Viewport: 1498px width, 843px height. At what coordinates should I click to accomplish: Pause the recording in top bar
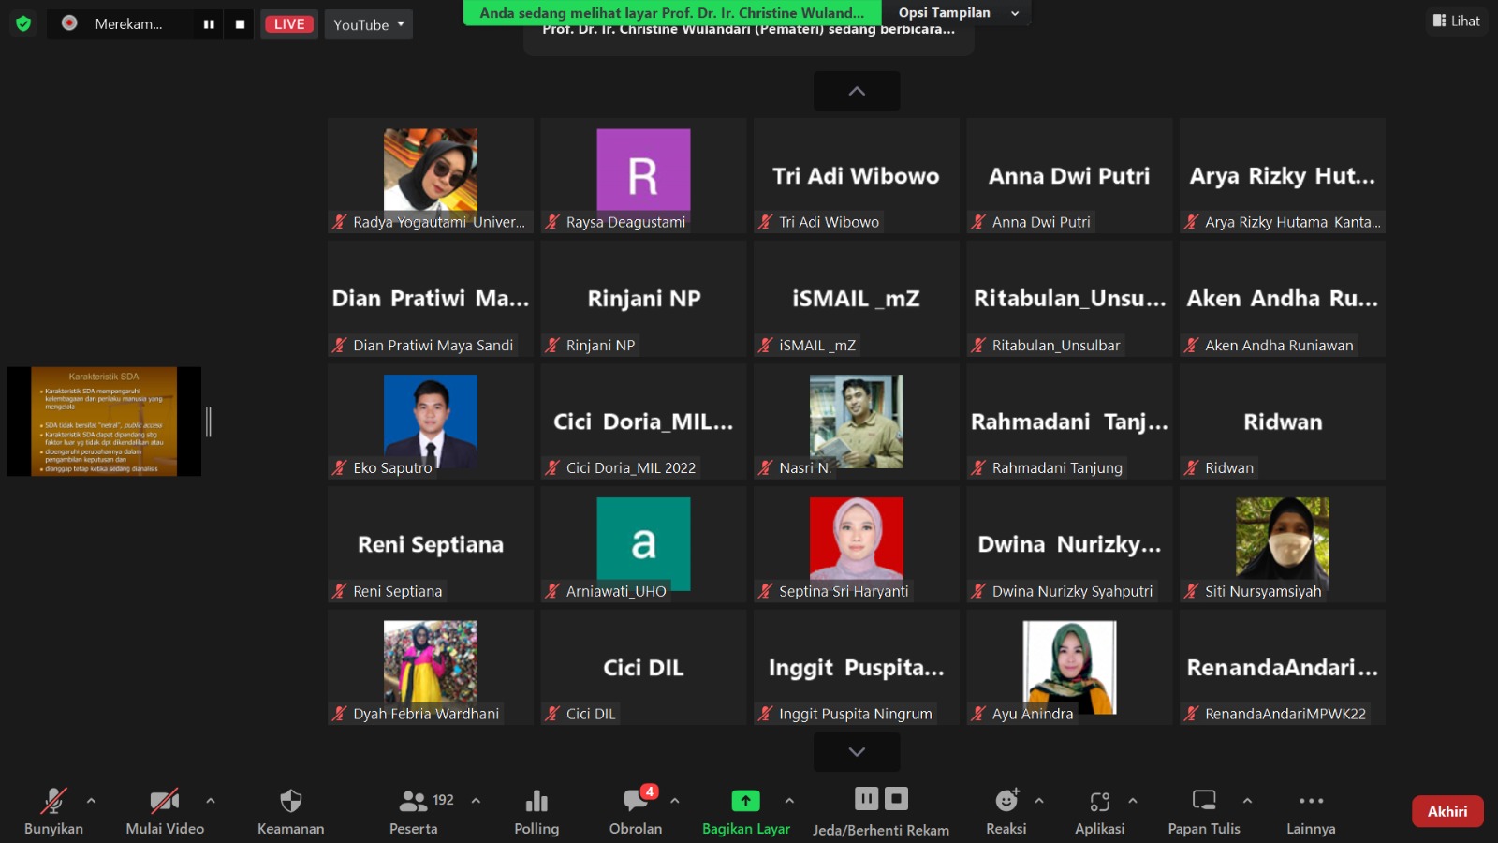(x=209, y=24)
